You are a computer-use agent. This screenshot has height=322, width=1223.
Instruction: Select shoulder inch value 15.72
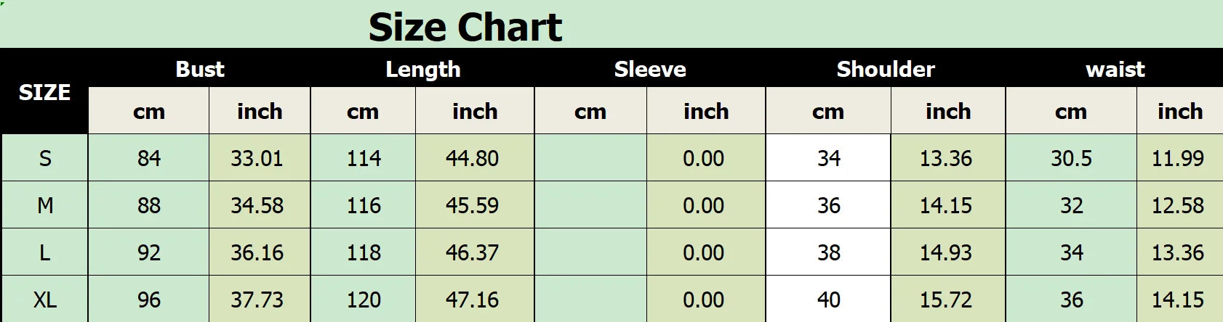(x=946, y=300)
